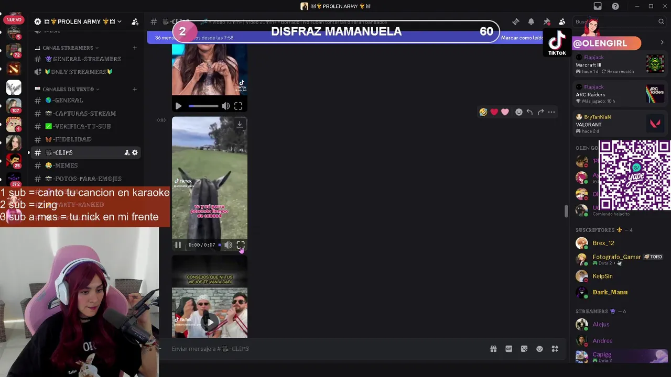
Task: Click the search magnifier icon
Action: (661, 21)
